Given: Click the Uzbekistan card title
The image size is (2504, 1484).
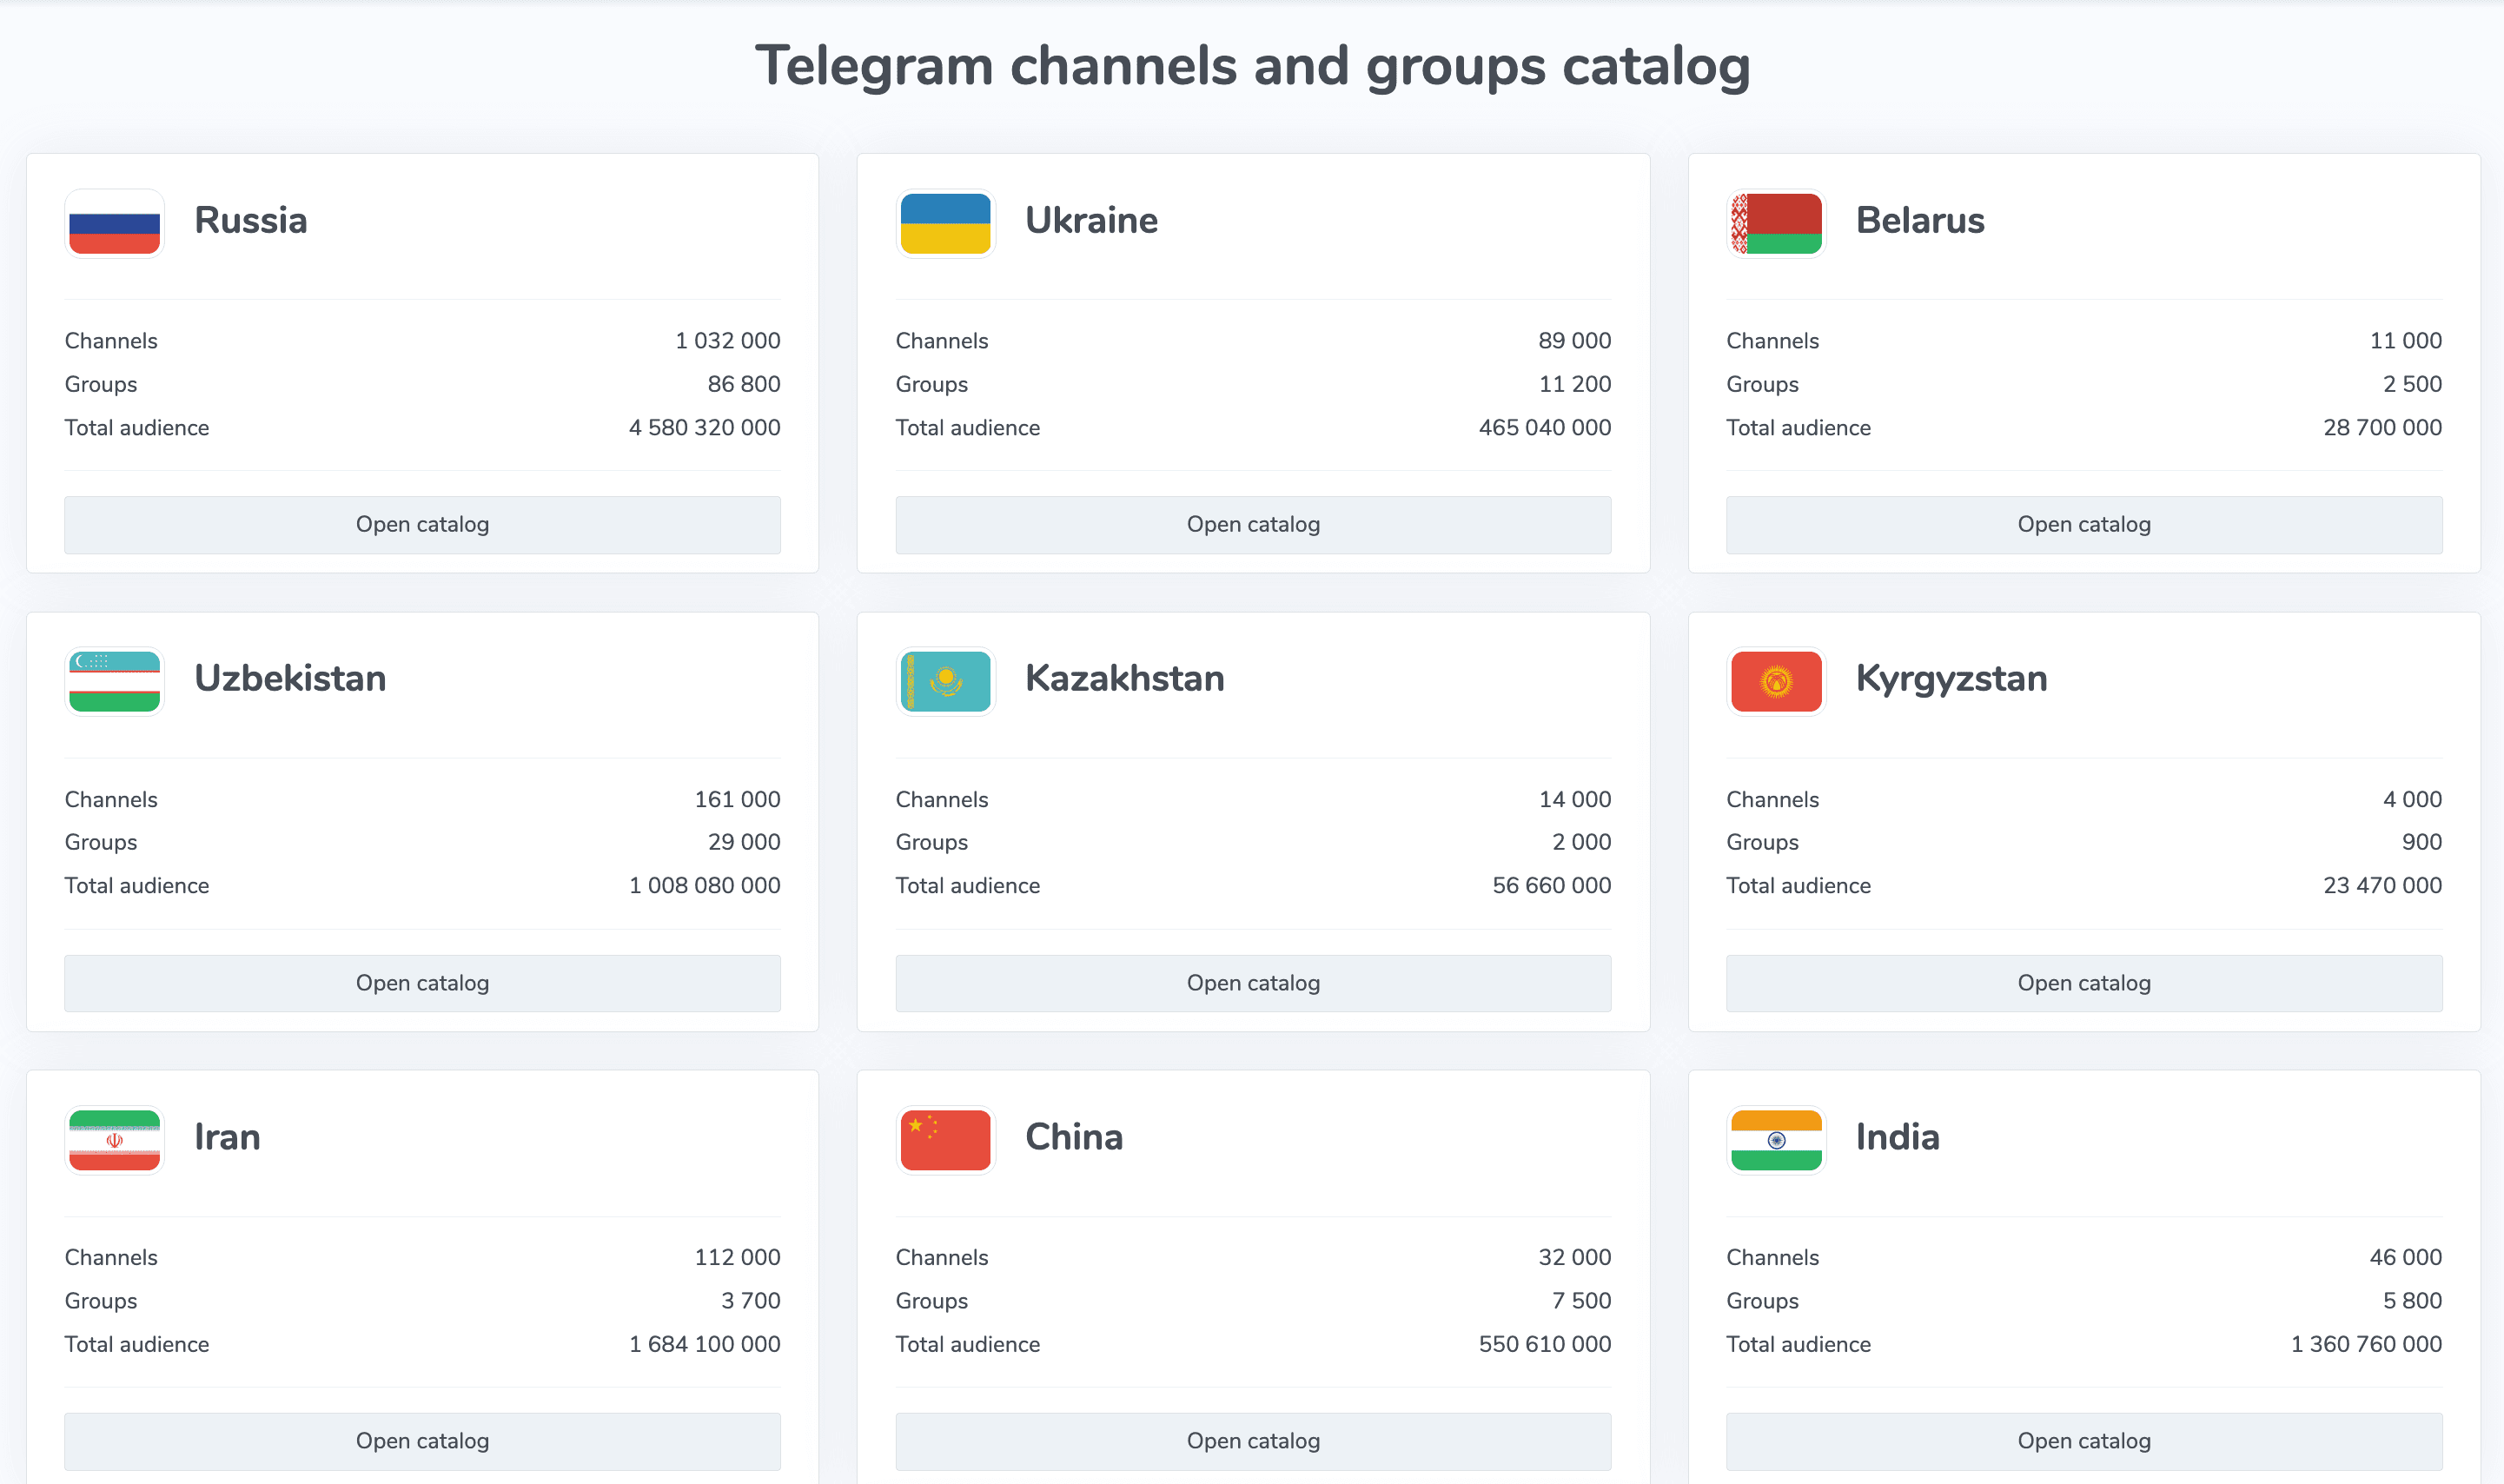Looking at the screenshot, I should coord(290,678).
